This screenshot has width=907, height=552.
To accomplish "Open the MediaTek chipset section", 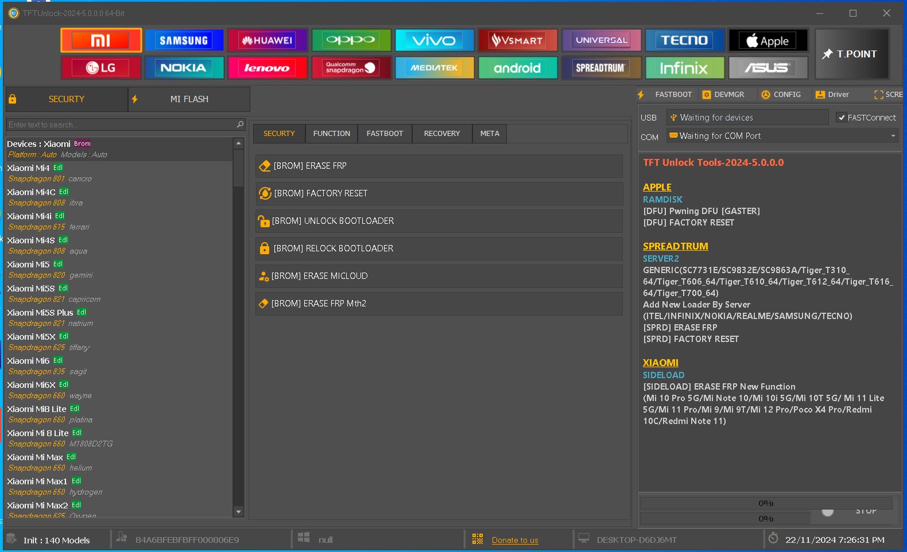I will (434, 68).
